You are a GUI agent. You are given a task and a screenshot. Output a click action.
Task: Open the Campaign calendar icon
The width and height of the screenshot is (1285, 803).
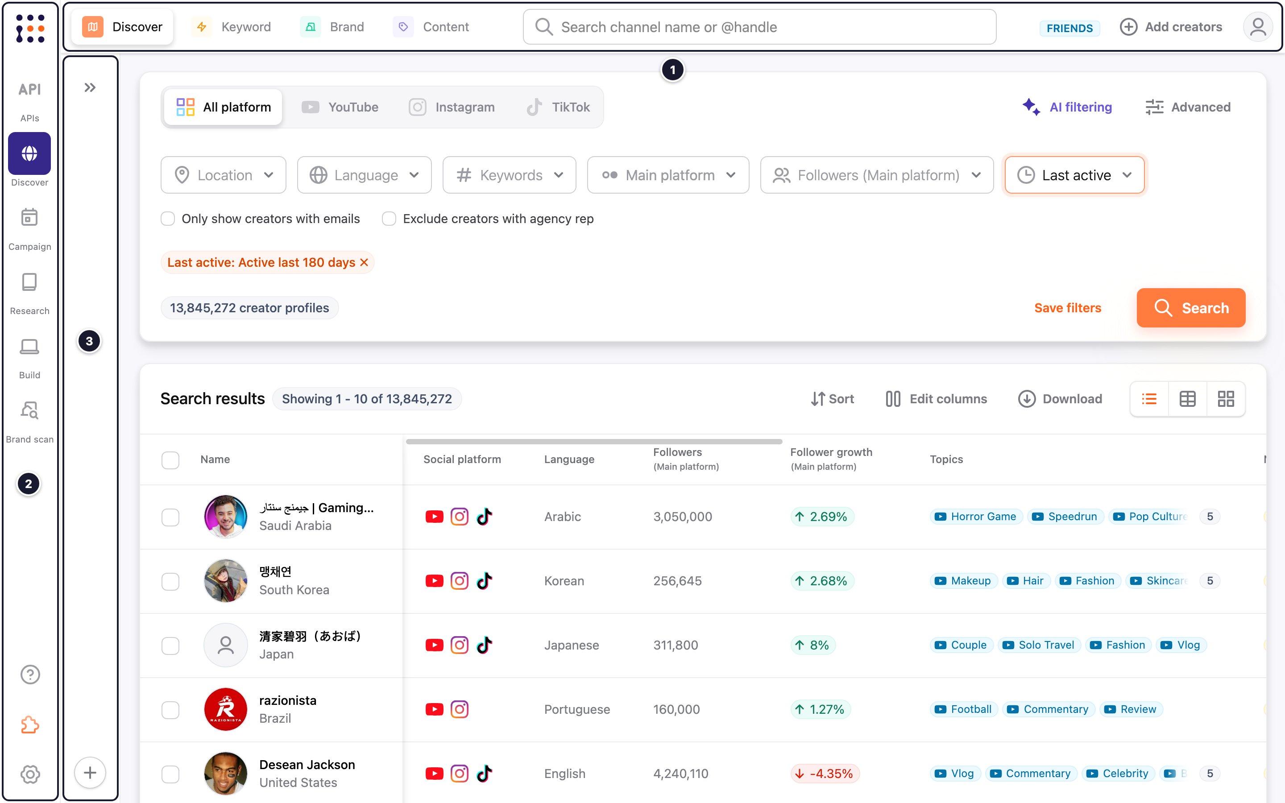tap(29, 217)
